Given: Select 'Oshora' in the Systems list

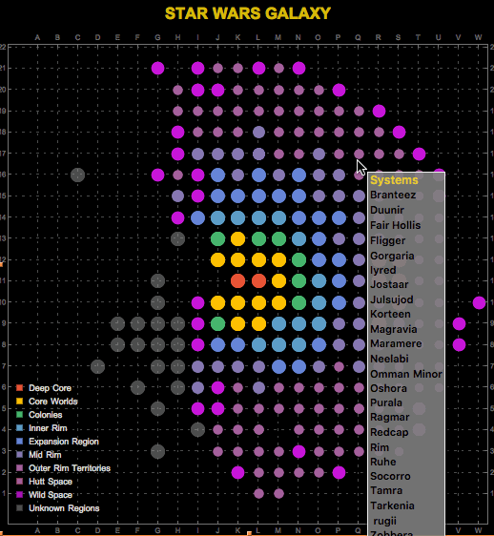Looking at the screenshot, I should point(389,388).
